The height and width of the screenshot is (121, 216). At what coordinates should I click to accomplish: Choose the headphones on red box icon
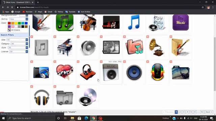tap(88, 72)
